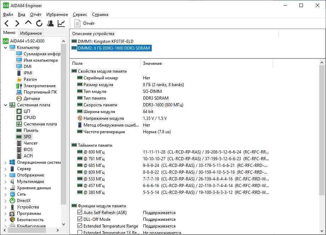Click the Датчики gauge icon
Image resolution: width=326 pixels, height=235 pixels.
point(19,99)
